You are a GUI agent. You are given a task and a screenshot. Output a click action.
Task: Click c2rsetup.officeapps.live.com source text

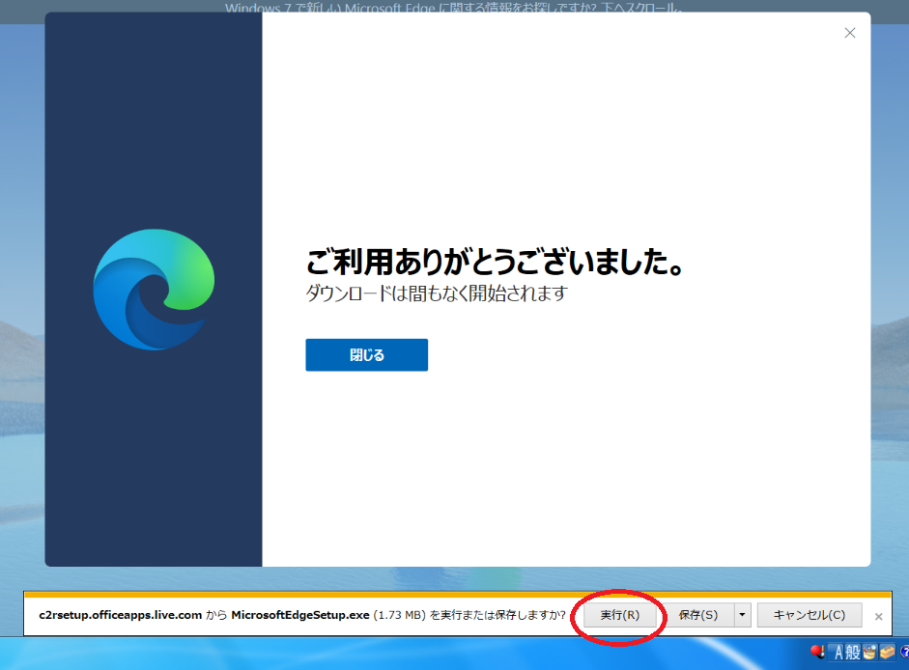tap(121, 615)
